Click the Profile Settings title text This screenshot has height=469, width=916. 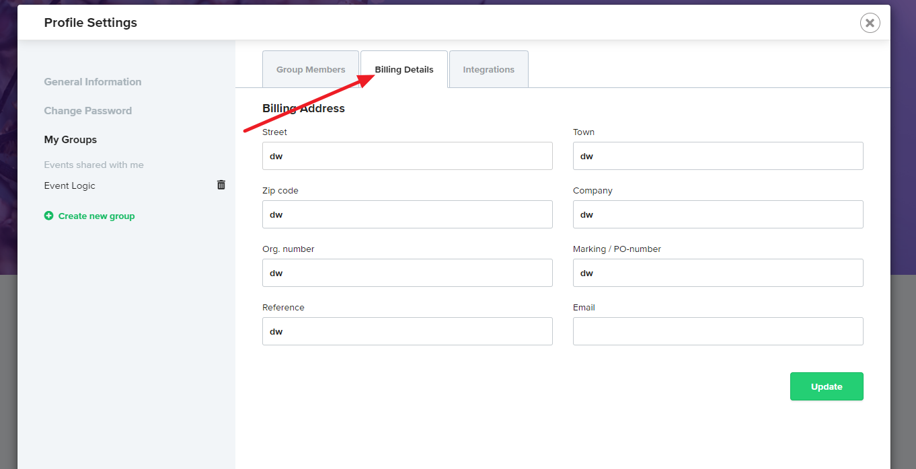pos(91,23)
